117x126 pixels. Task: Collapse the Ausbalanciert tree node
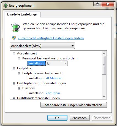pos(14,54)
